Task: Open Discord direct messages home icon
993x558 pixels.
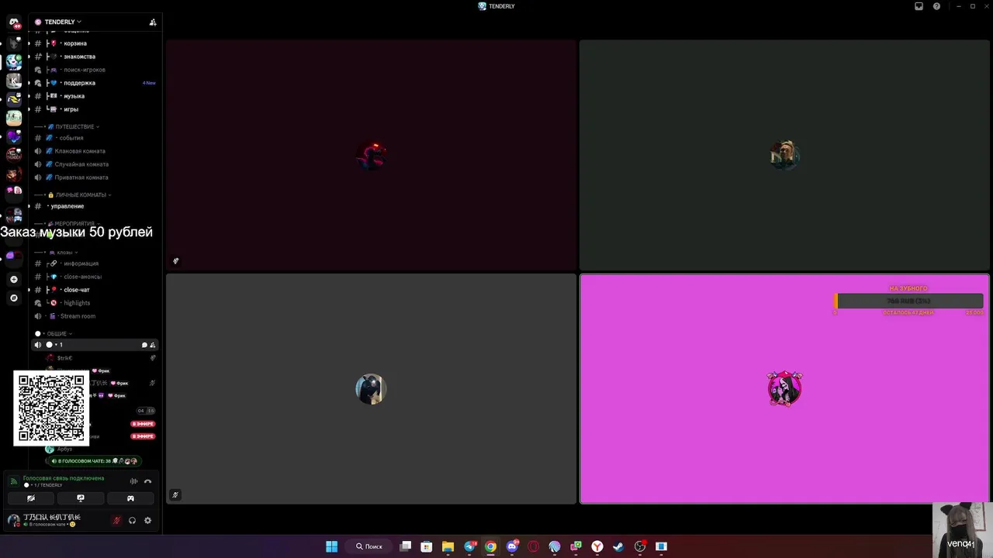Action: pyautogui.click(x=14, y=23)
